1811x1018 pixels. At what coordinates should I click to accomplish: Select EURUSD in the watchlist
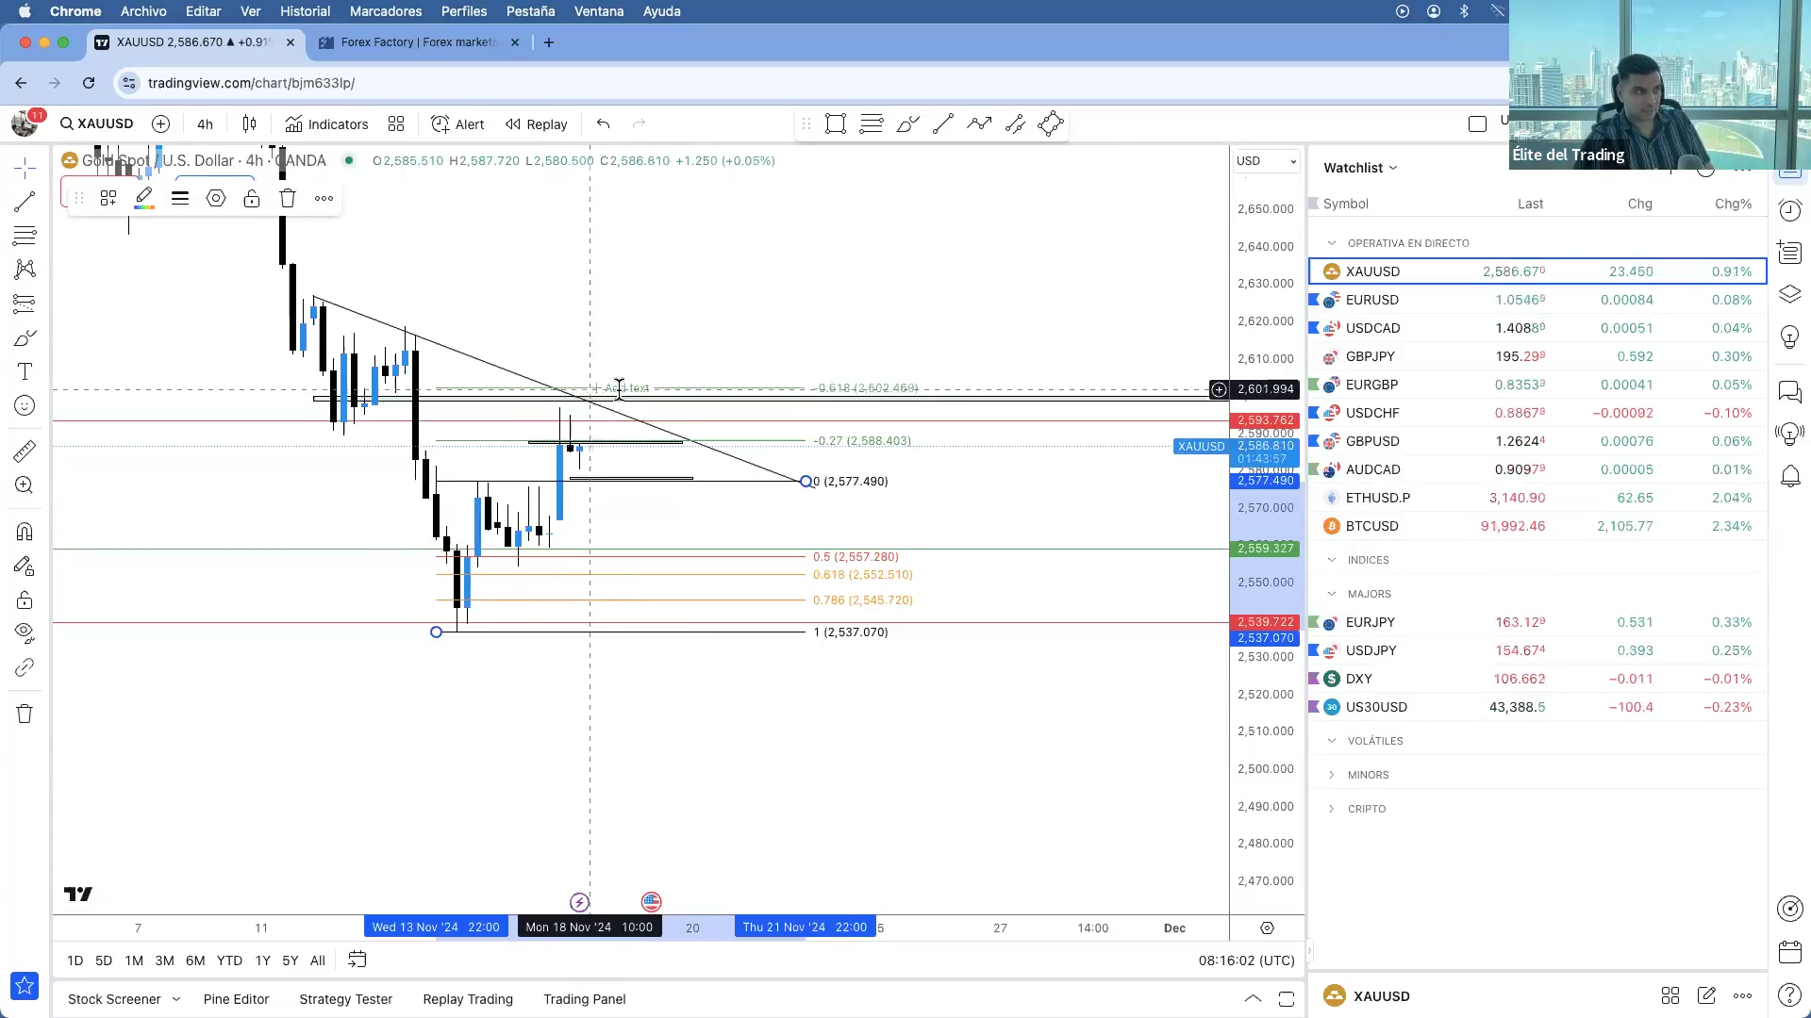point(1537,300)
